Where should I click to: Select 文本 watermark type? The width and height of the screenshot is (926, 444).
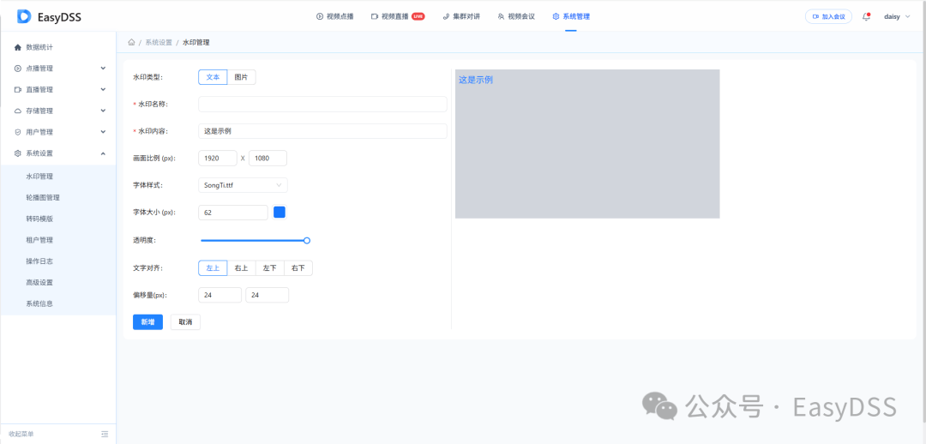pyautogui.click(x=213, y=77)
